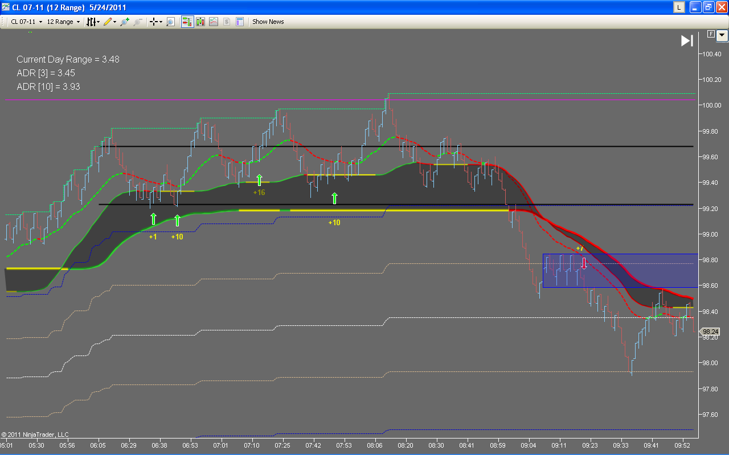Click the "Current Day Range = 3.48" text
This screenshot has height=455, width=729.
[68, 59]
